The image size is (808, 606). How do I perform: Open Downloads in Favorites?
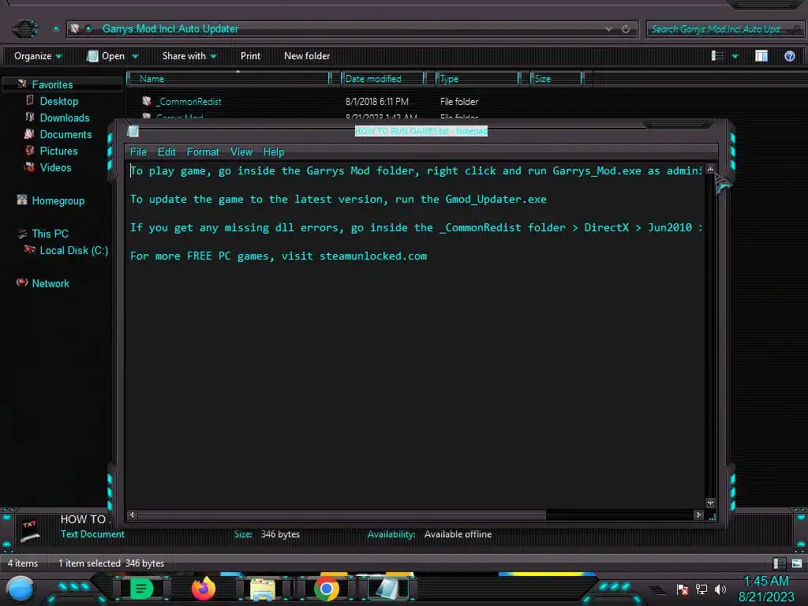65,118
